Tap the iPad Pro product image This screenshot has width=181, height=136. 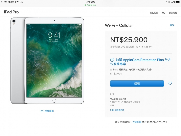click(x=47, y=60)
